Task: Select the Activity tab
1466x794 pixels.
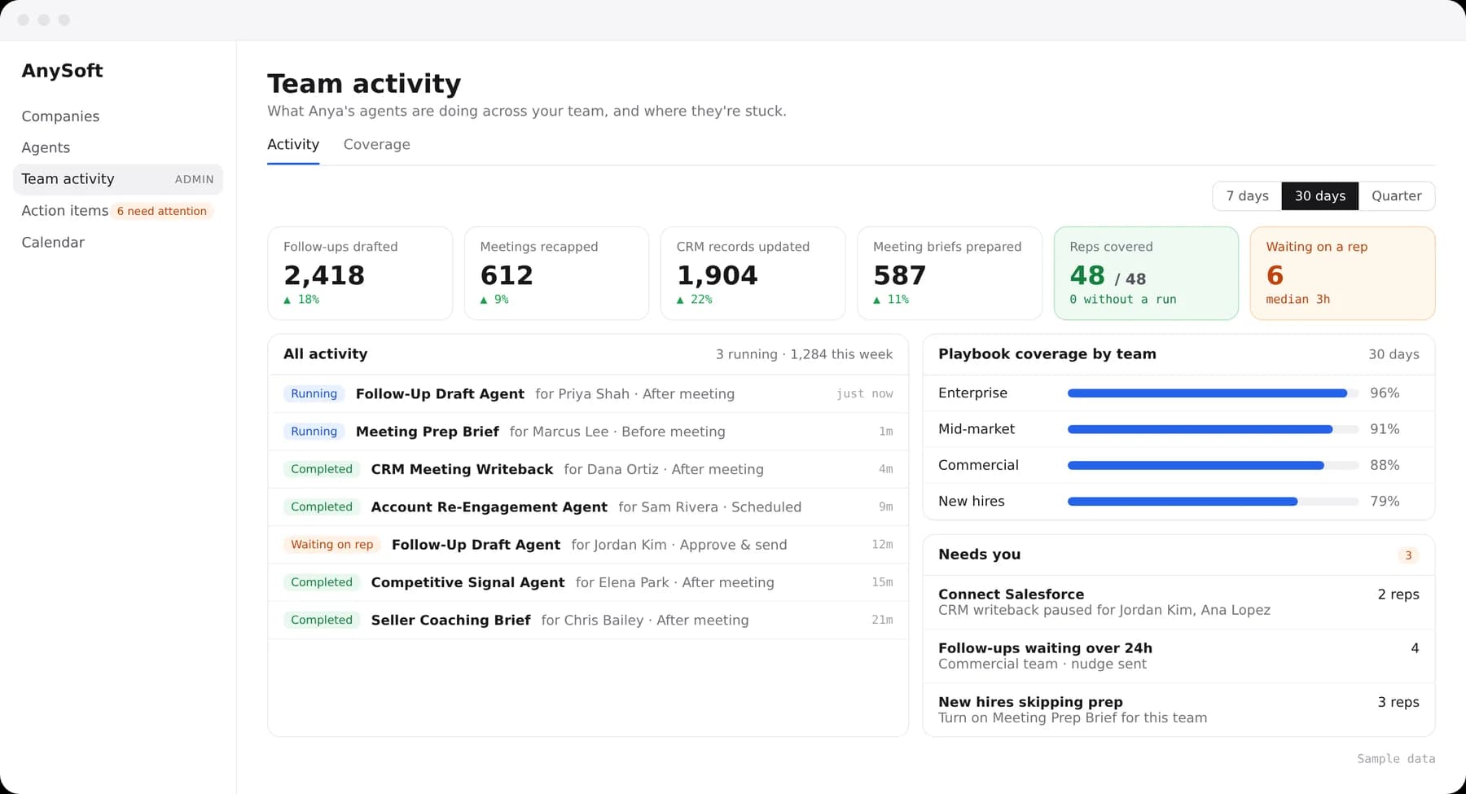Action: pos(293,145)
